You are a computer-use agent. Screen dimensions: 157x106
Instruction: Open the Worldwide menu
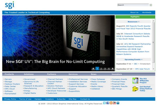[x=147, y=13]
